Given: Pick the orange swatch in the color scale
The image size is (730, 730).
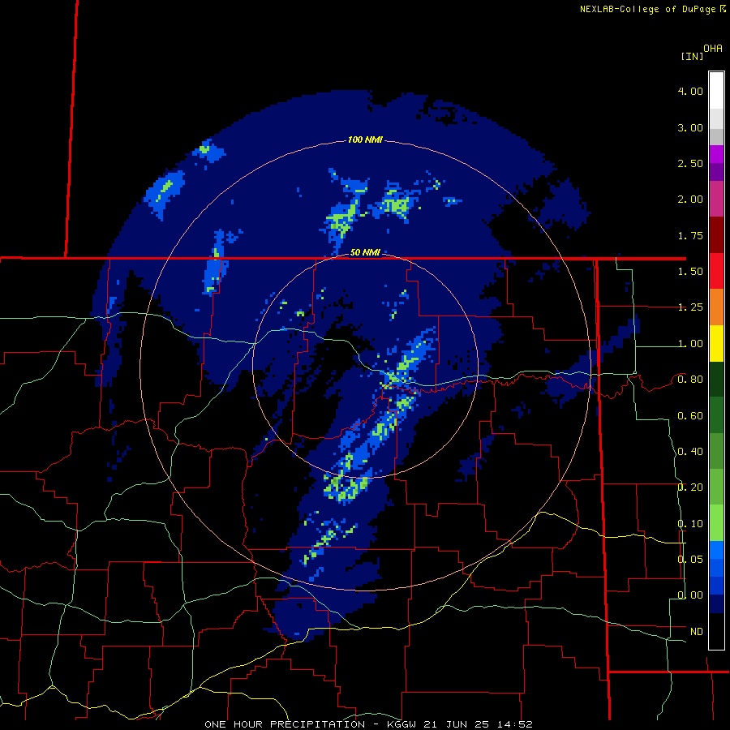Looking at the screenshot, I should click(x=716, y=307).
